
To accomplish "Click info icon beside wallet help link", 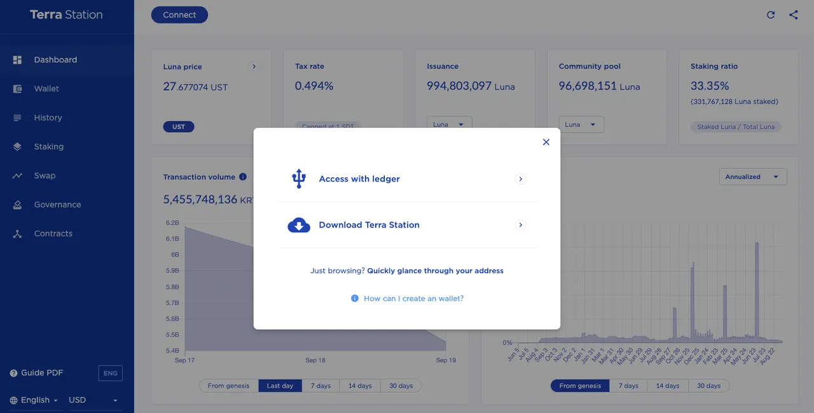I will coord(355,299).
